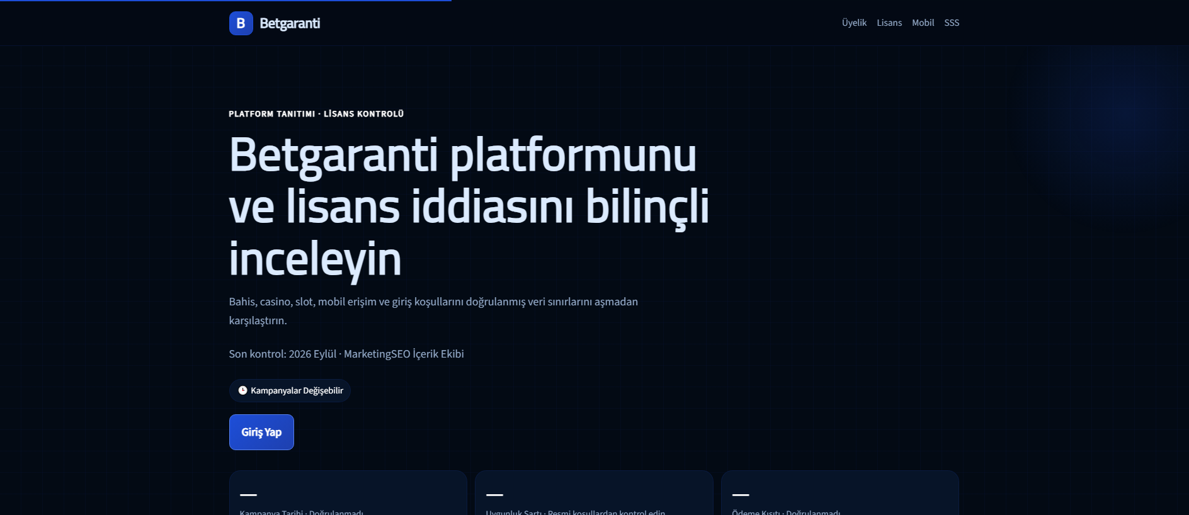Open the SSS navigation link
This screenshot has height=515, width=1189.
(x=952, y=23)
